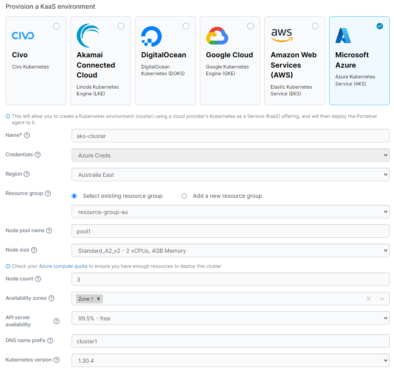The height and width of the screenshot is (371, 394).
Task: Open API server availability dropdown
Action: tap(230, 318)
